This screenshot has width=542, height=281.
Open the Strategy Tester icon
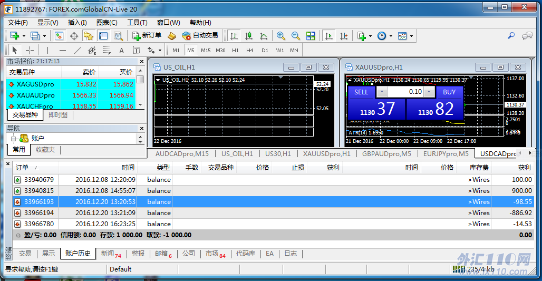point(118,36)
